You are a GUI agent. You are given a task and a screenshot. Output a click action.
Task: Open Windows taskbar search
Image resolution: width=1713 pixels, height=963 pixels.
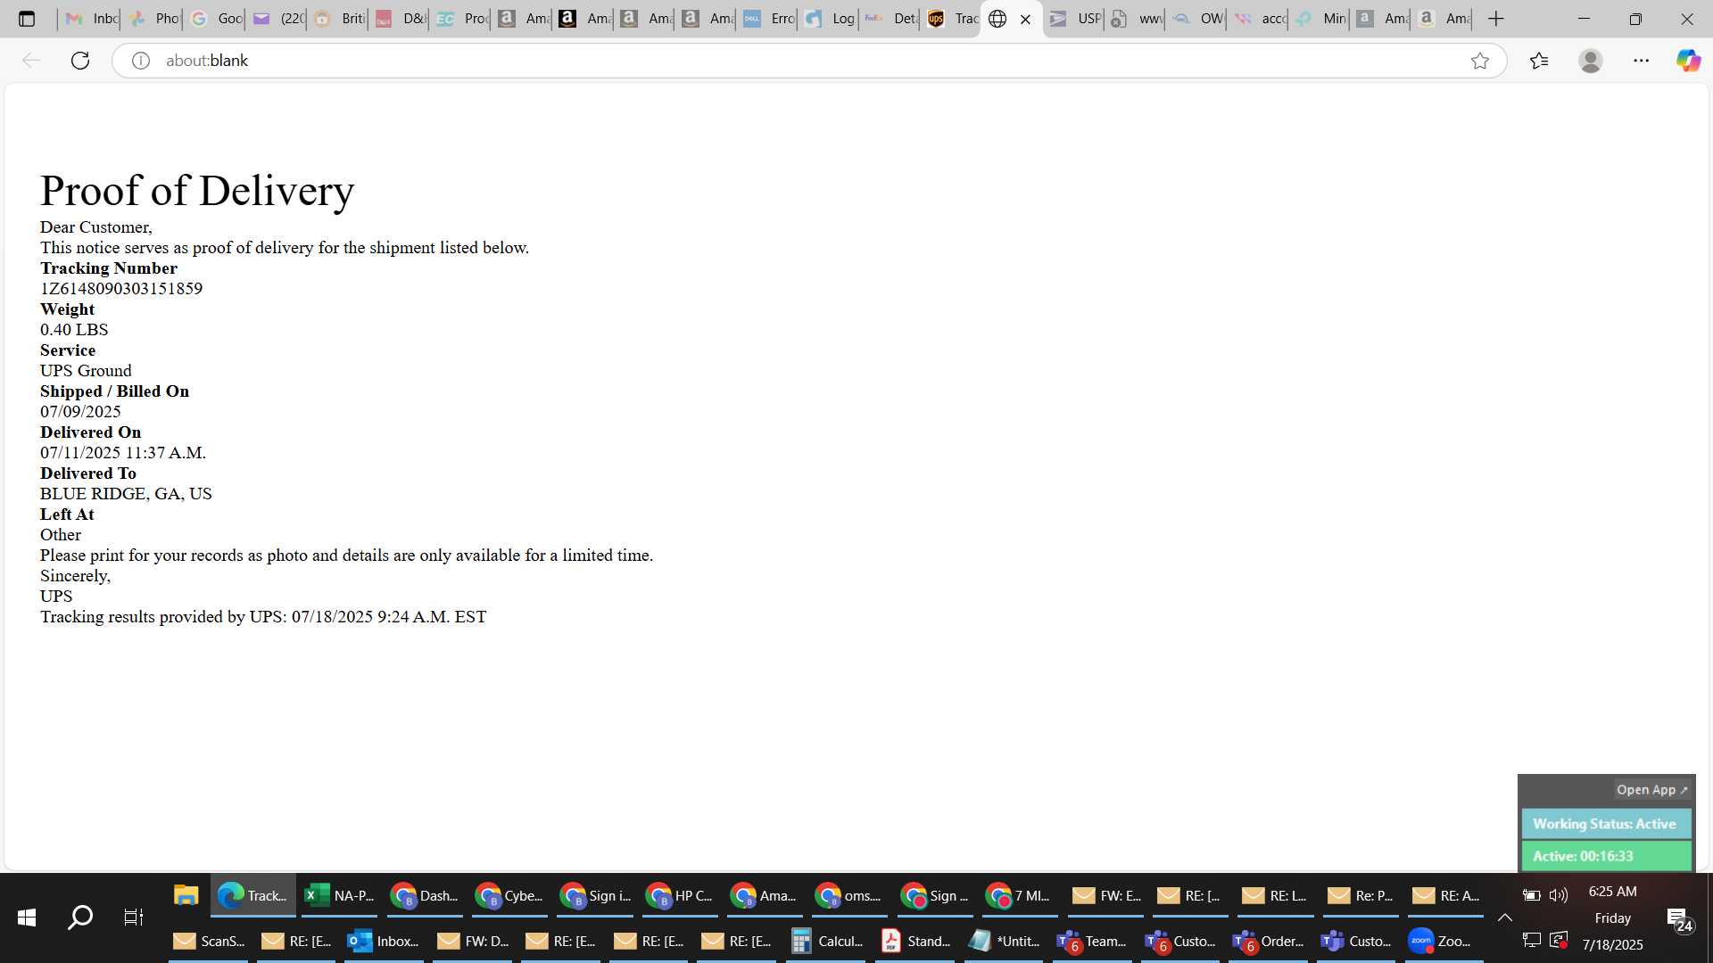point(80,918)
